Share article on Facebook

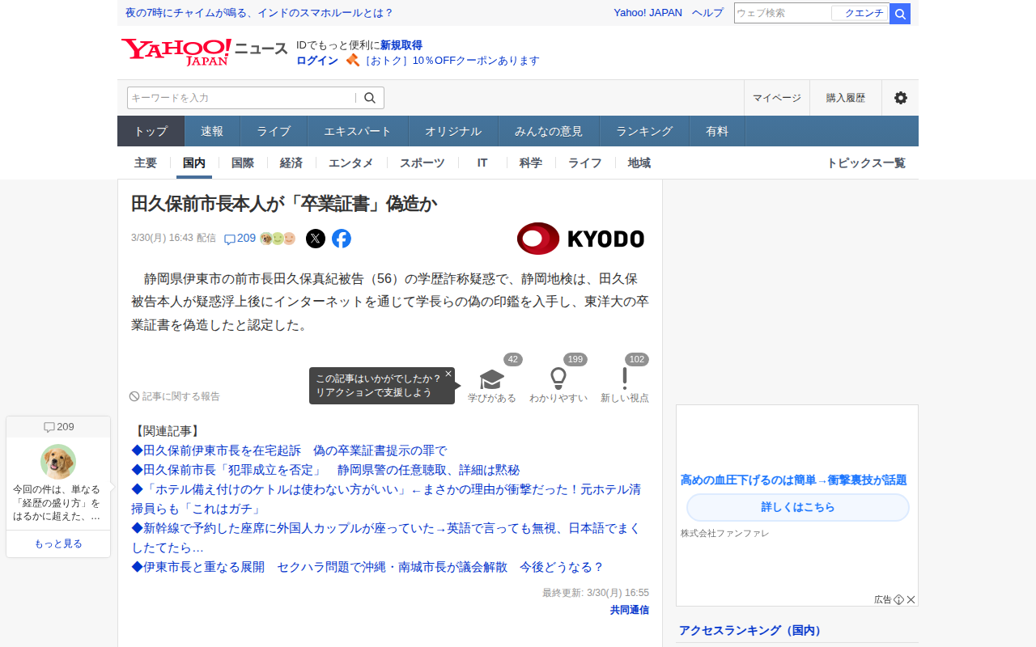[342, 239]
